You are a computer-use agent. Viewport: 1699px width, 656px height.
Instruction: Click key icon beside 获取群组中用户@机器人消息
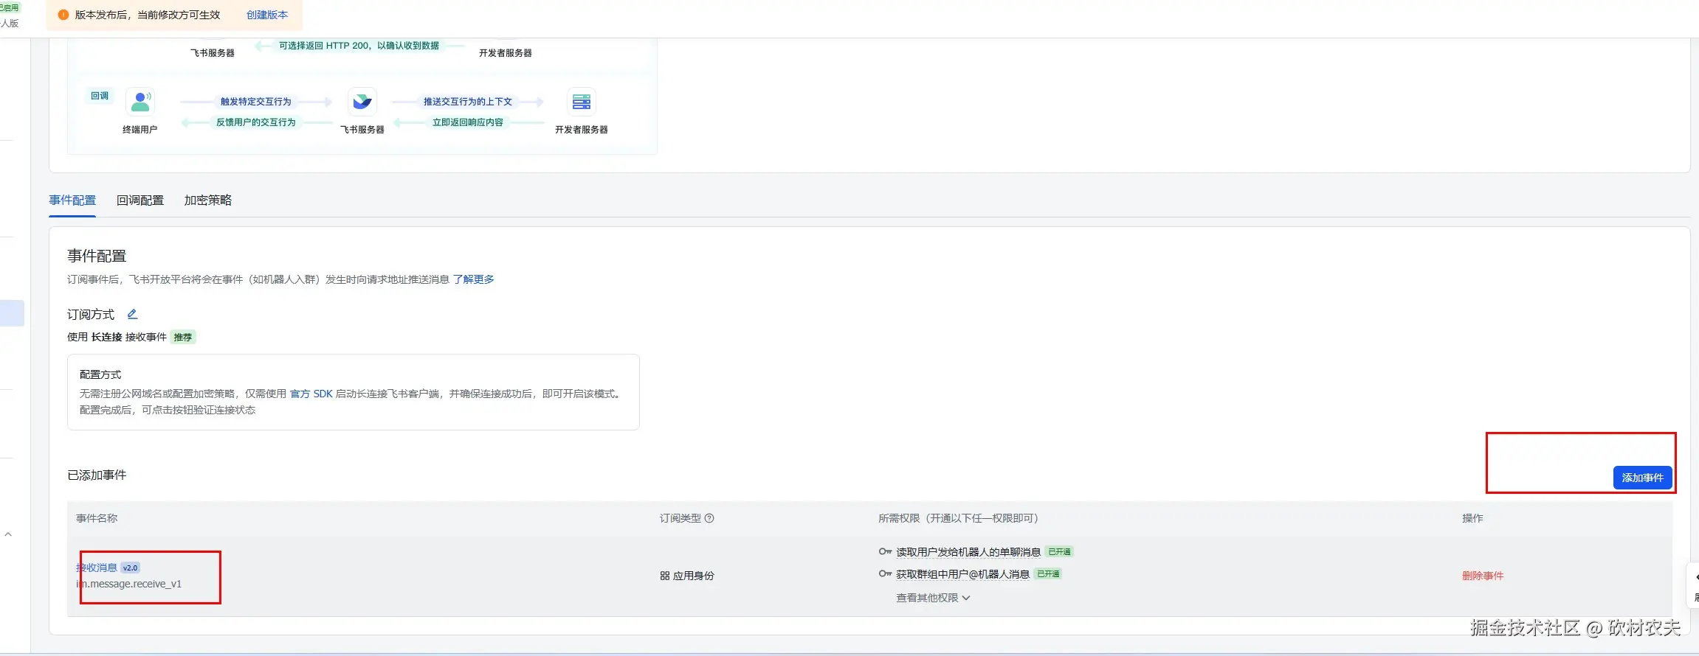[885, 573]
